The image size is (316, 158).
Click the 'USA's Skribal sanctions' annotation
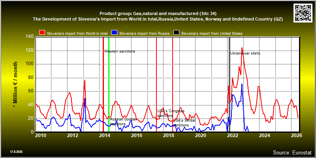click(184, 123)
